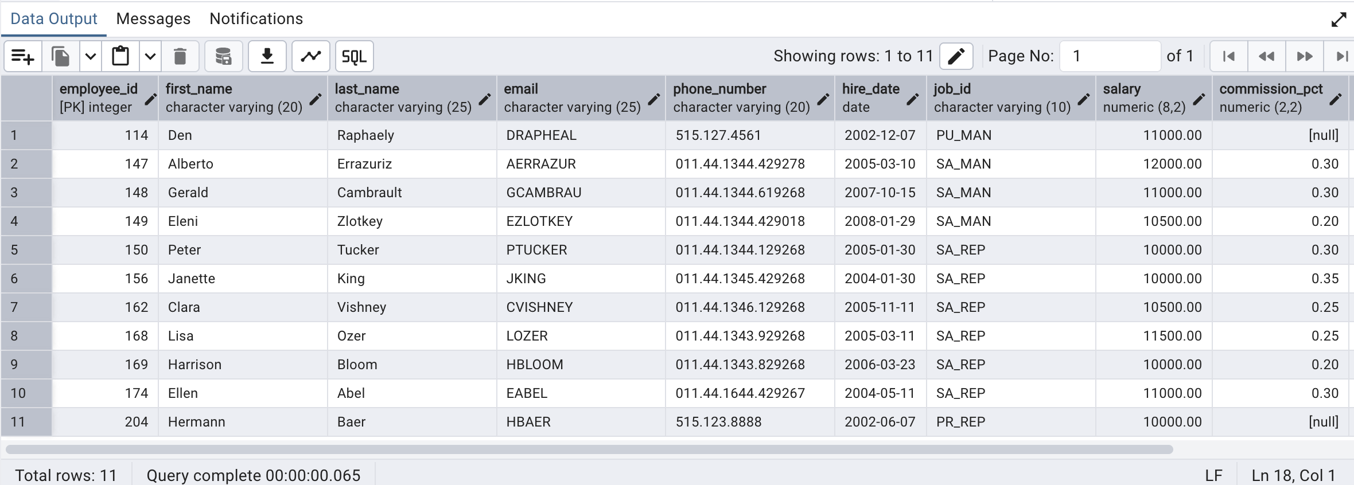
Task: Open the paste options dropdown arrow
Action: pos(150,56)
